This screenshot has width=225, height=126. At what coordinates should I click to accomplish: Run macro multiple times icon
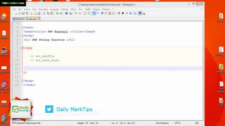coord(131,13)
